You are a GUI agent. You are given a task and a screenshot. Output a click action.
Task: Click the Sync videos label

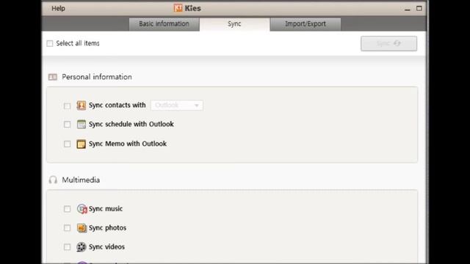106,247
